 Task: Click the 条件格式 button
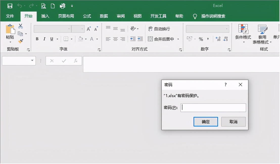pyautogui.click(x=243, y=33)
